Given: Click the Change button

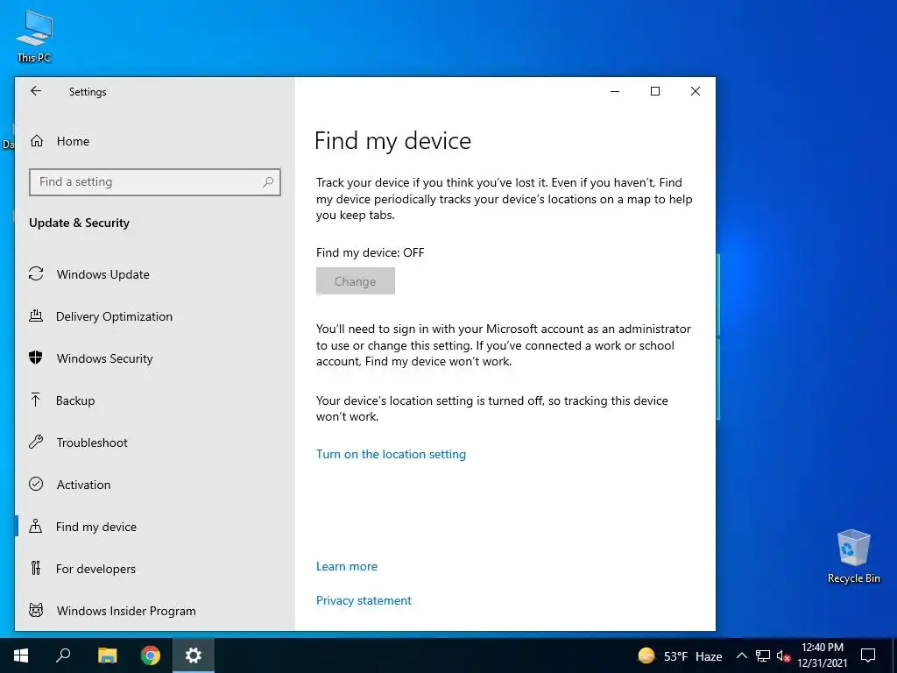Looking at the screenshot, I should pos(356,281).
